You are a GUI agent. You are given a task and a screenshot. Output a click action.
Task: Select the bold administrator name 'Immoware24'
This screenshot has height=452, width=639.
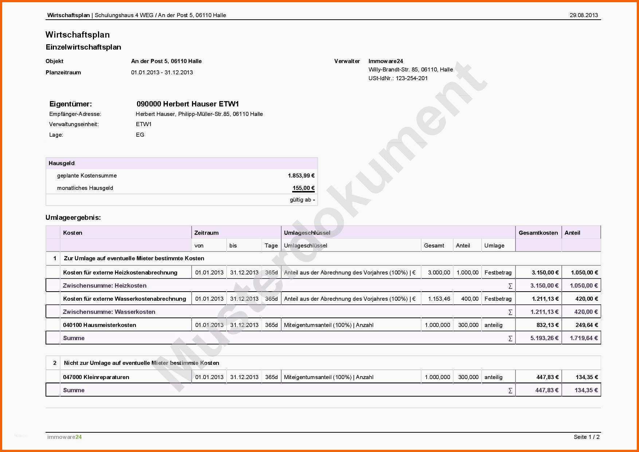(x=386, y=61)
